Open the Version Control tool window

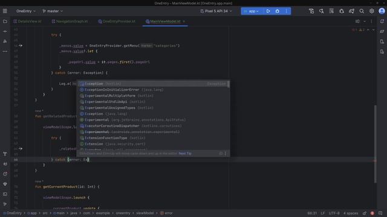[5, 204]
